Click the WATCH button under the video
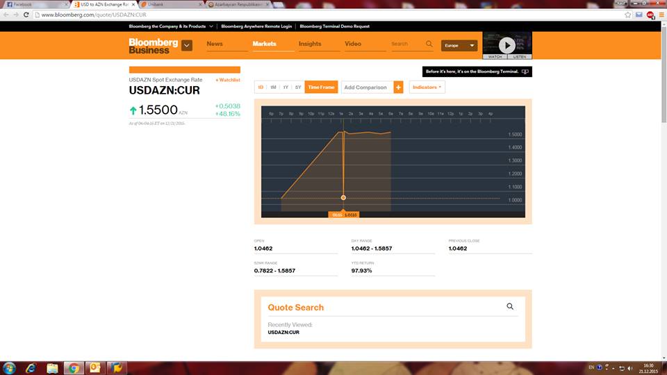667x375 pixels. click(495, 56)
